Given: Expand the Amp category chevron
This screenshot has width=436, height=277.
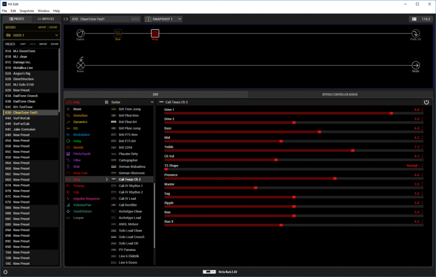Looking at the screenshot, I should 107,179.
